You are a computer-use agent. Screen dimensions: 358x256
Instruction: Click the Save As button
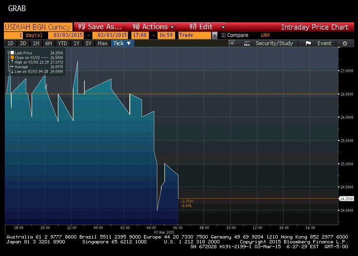99,27
